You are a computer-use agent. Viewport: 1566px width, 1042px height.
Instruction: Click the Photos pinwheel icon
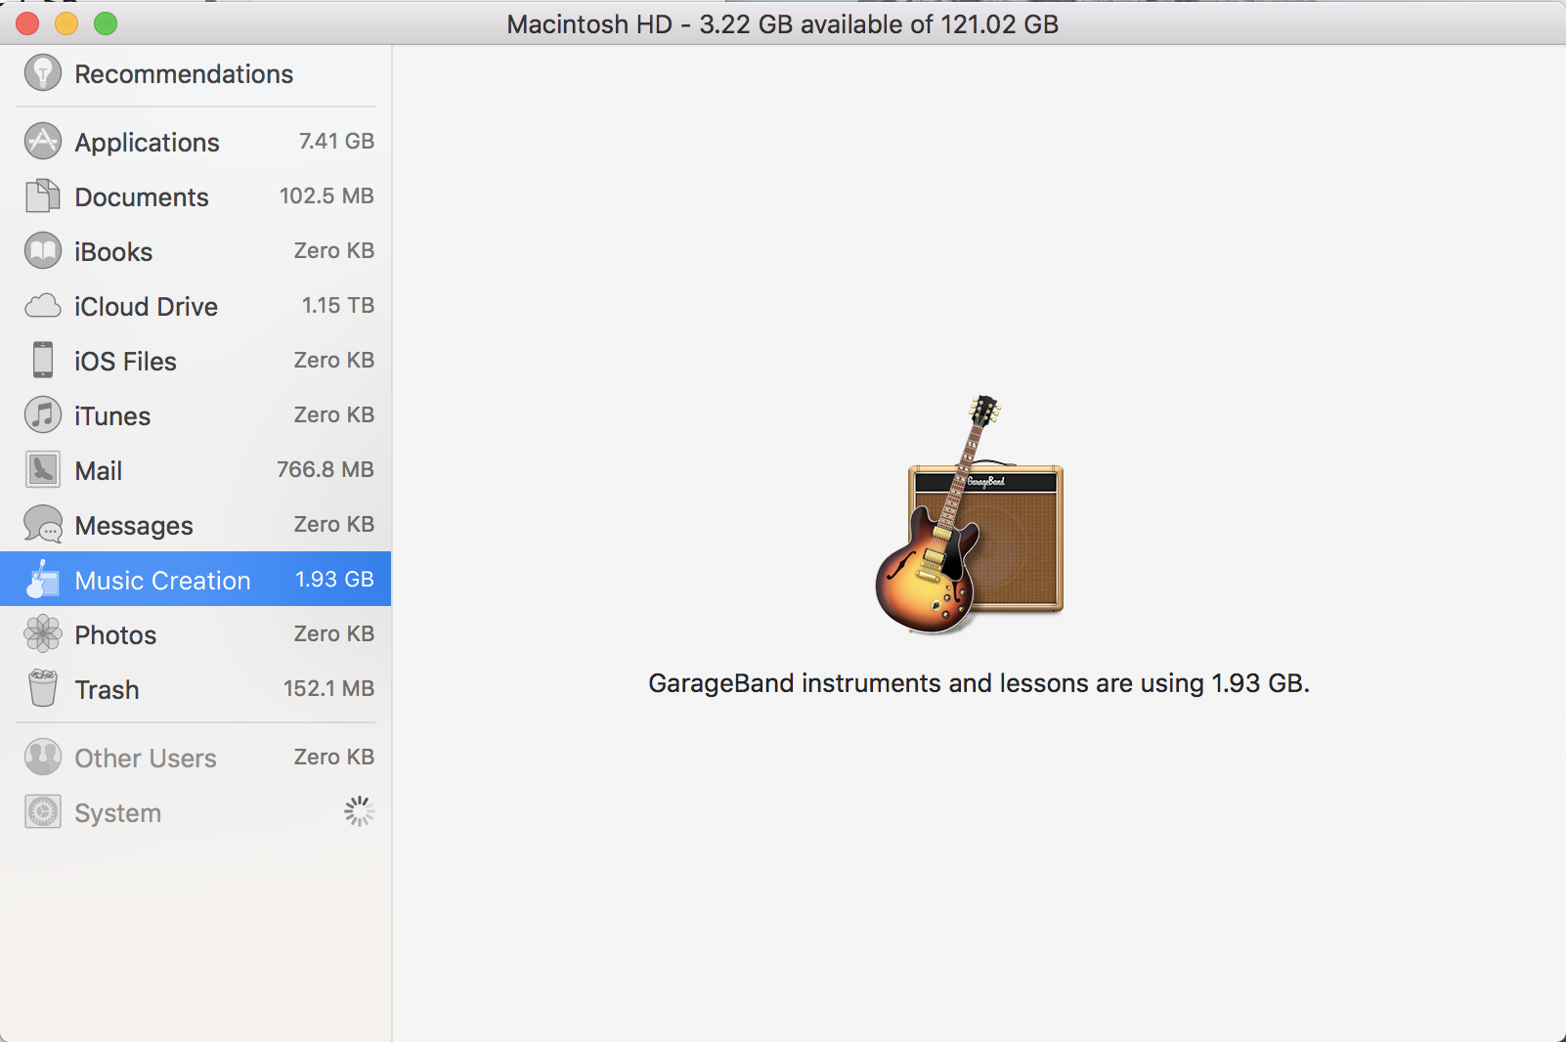pos(43,633)
